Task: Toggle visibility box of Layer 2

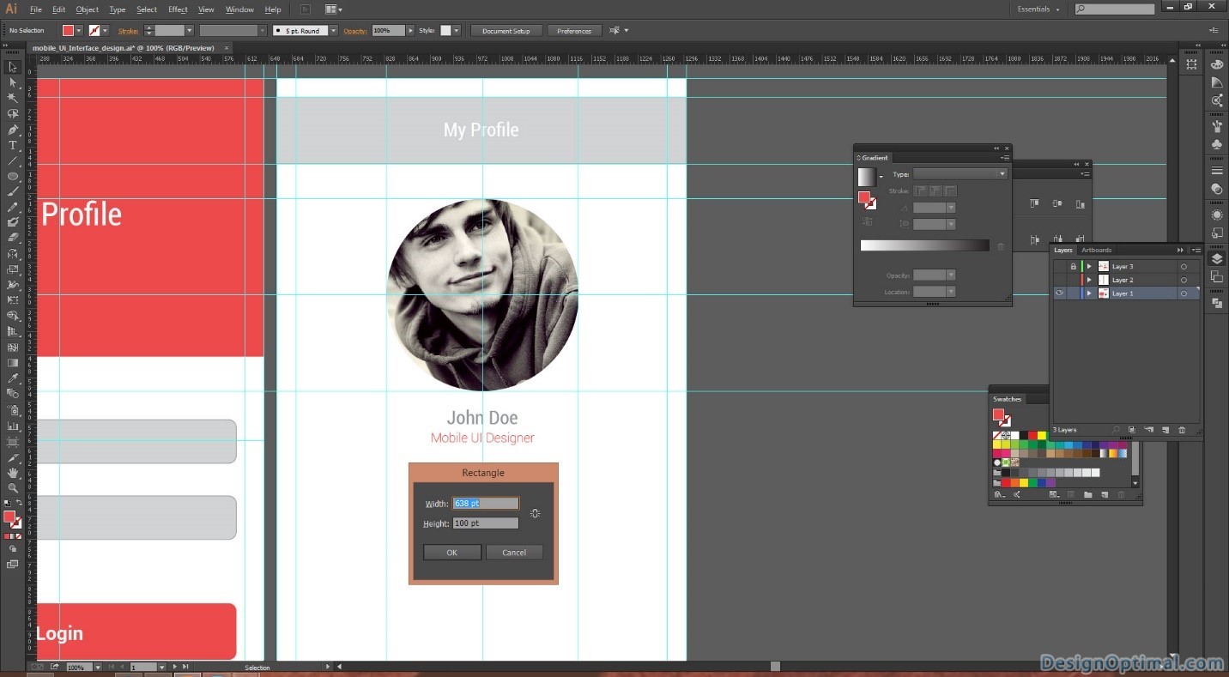Action: point(1060,280)
